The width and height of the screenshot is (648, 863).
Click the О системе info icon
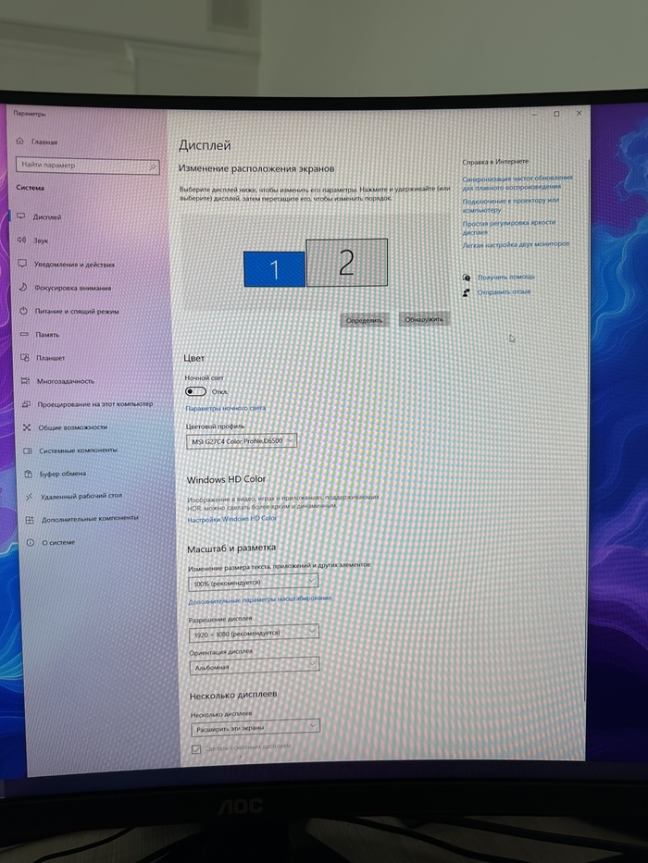pos(29,542)
